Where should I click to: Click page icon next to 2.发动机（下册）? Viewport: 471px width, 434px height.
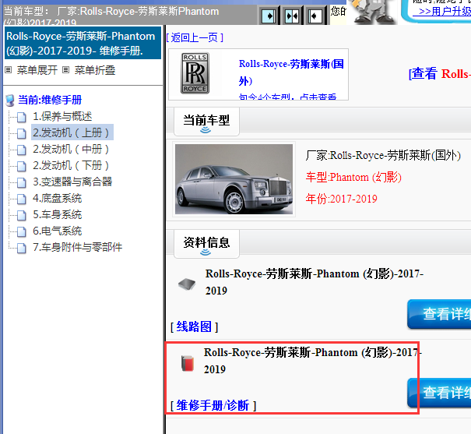21,166
